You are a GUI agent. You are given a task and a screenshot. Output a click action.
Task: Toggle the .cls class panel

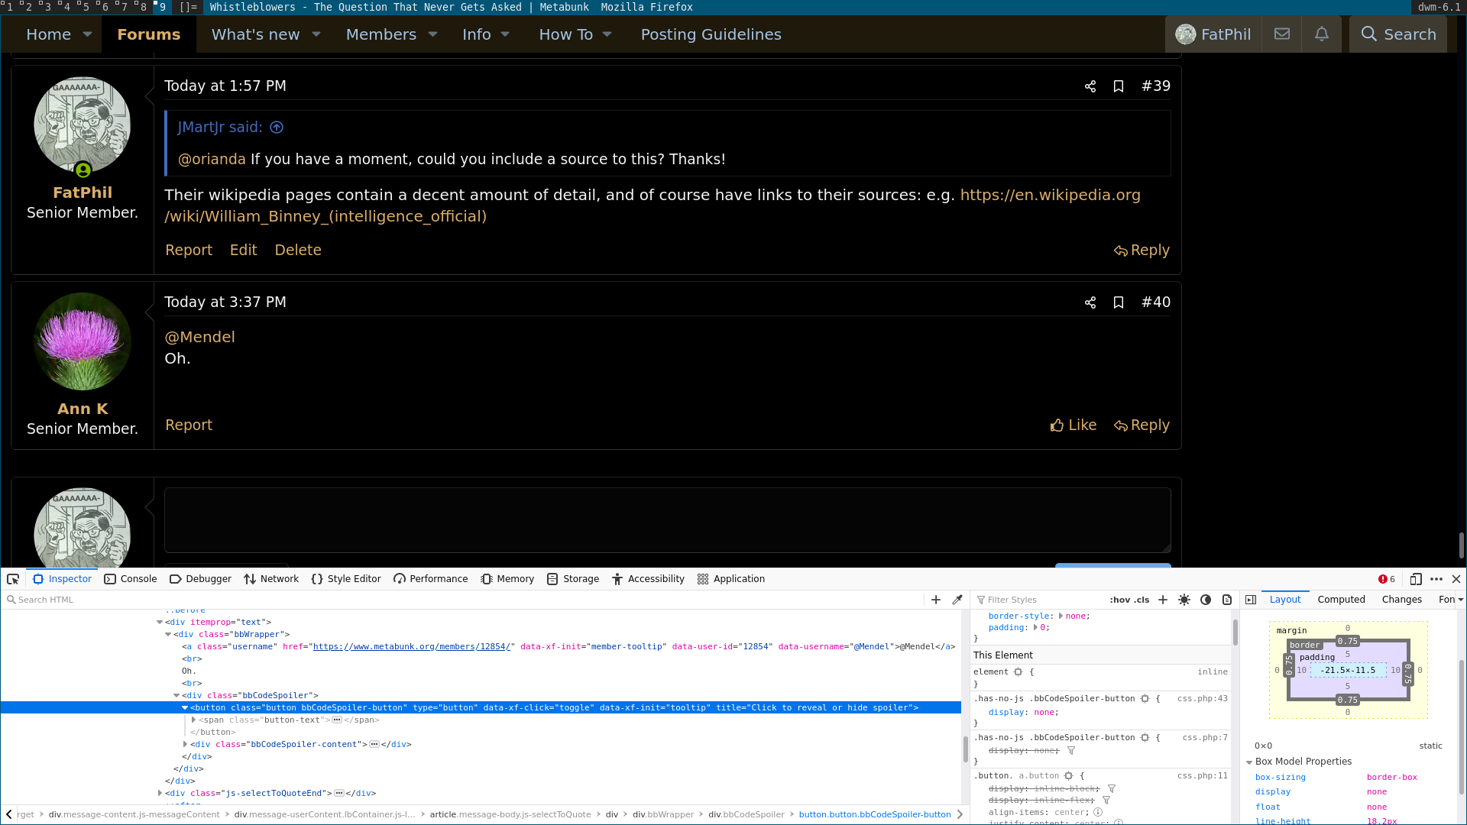1142,600
